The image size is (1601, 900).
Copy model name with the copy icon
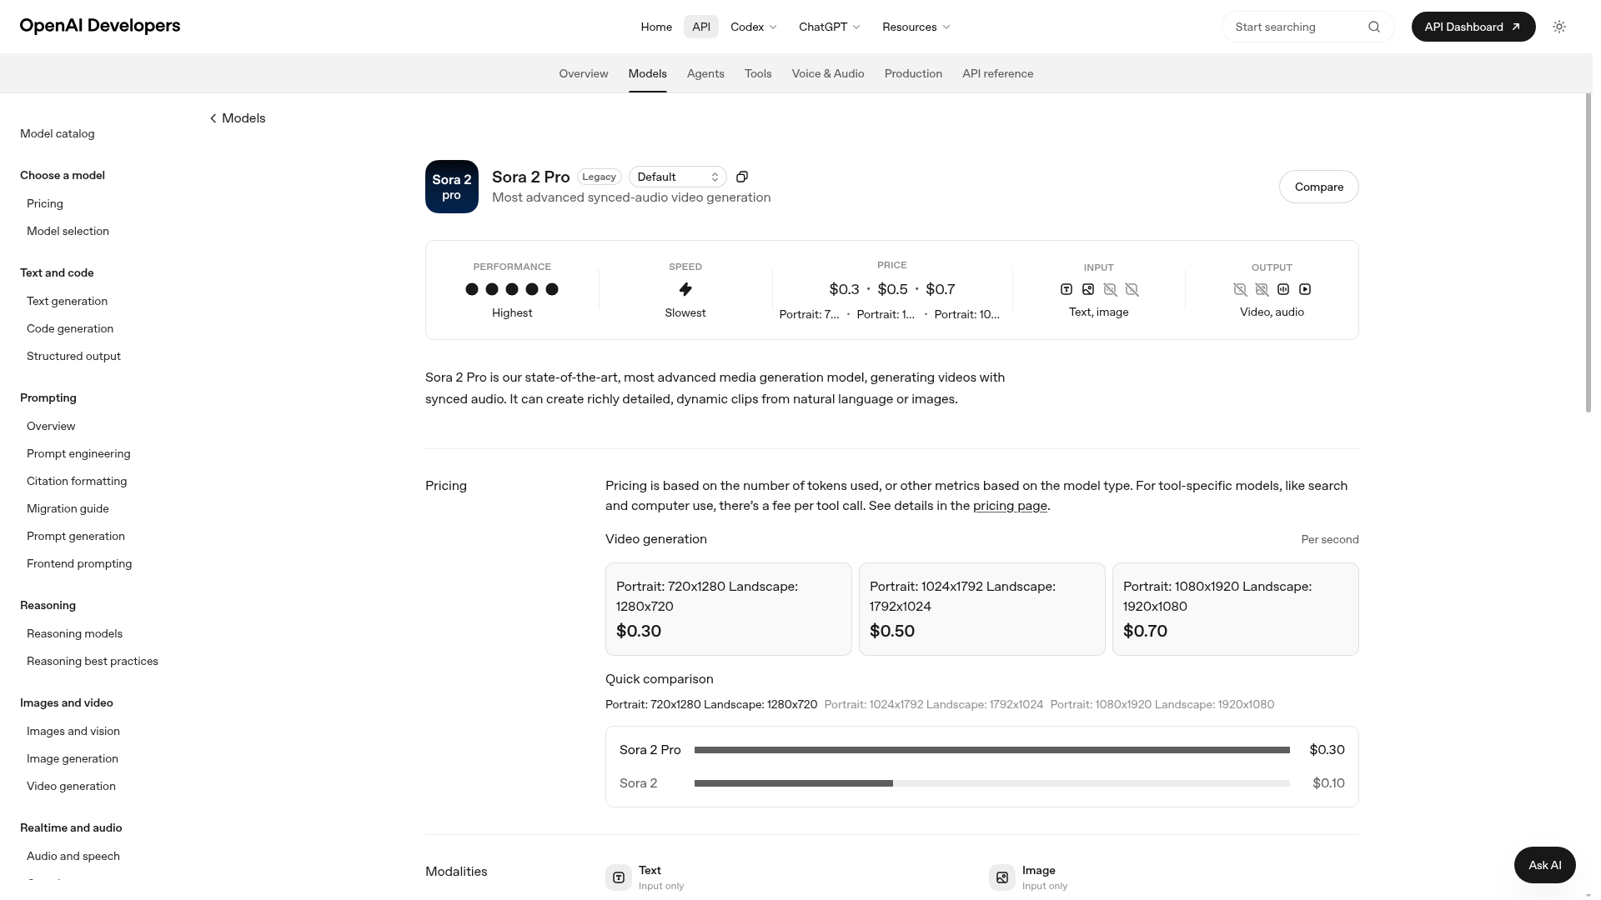742,177
